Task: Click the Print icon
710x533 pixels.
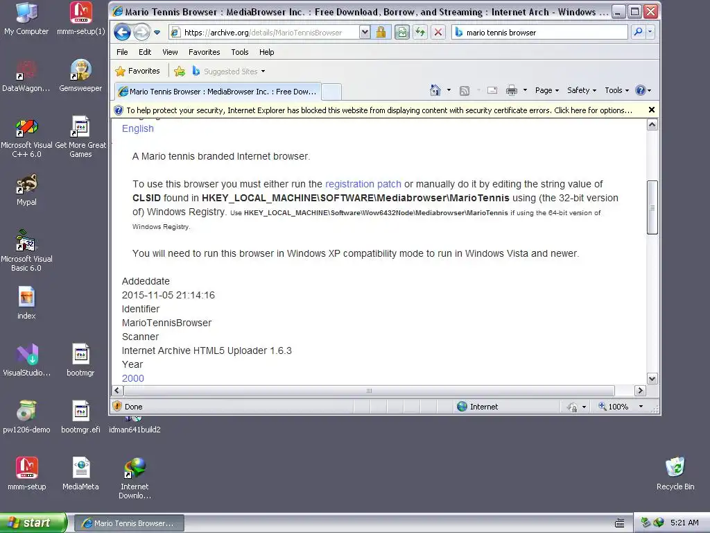Action: [512, 90]
